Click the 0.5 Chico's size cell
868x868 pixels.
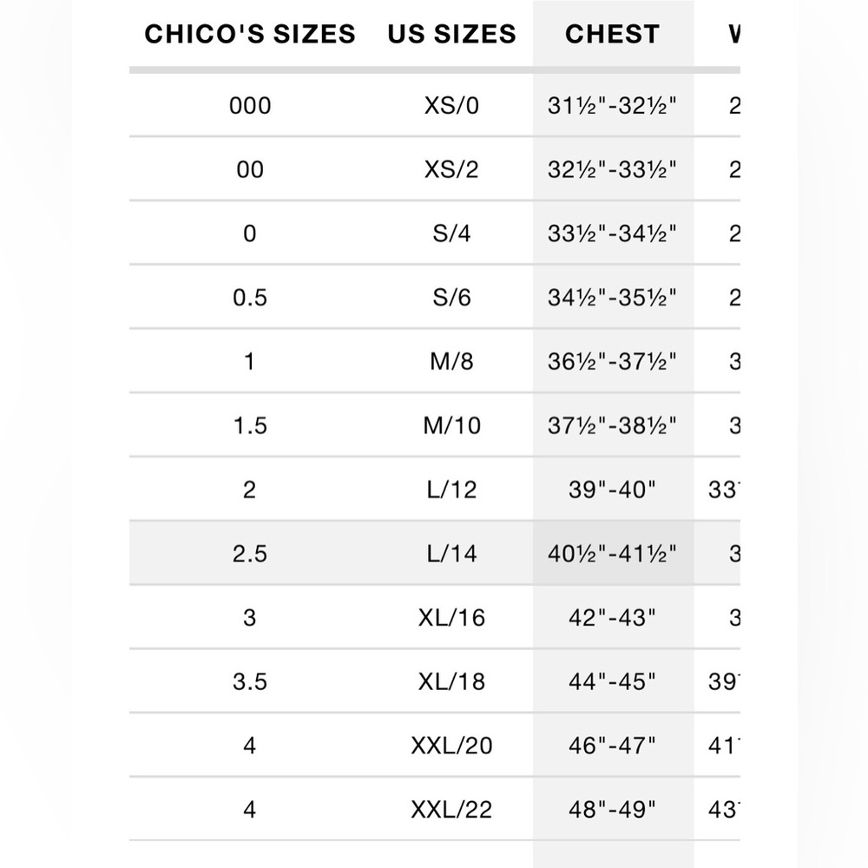[250, 298]
